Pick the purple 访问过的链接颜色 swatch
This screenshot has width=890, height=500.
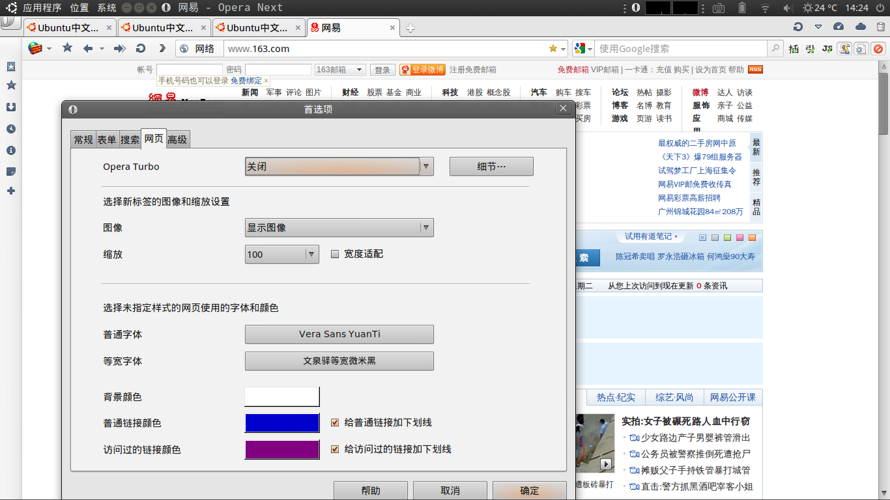(x=282, y=450)
